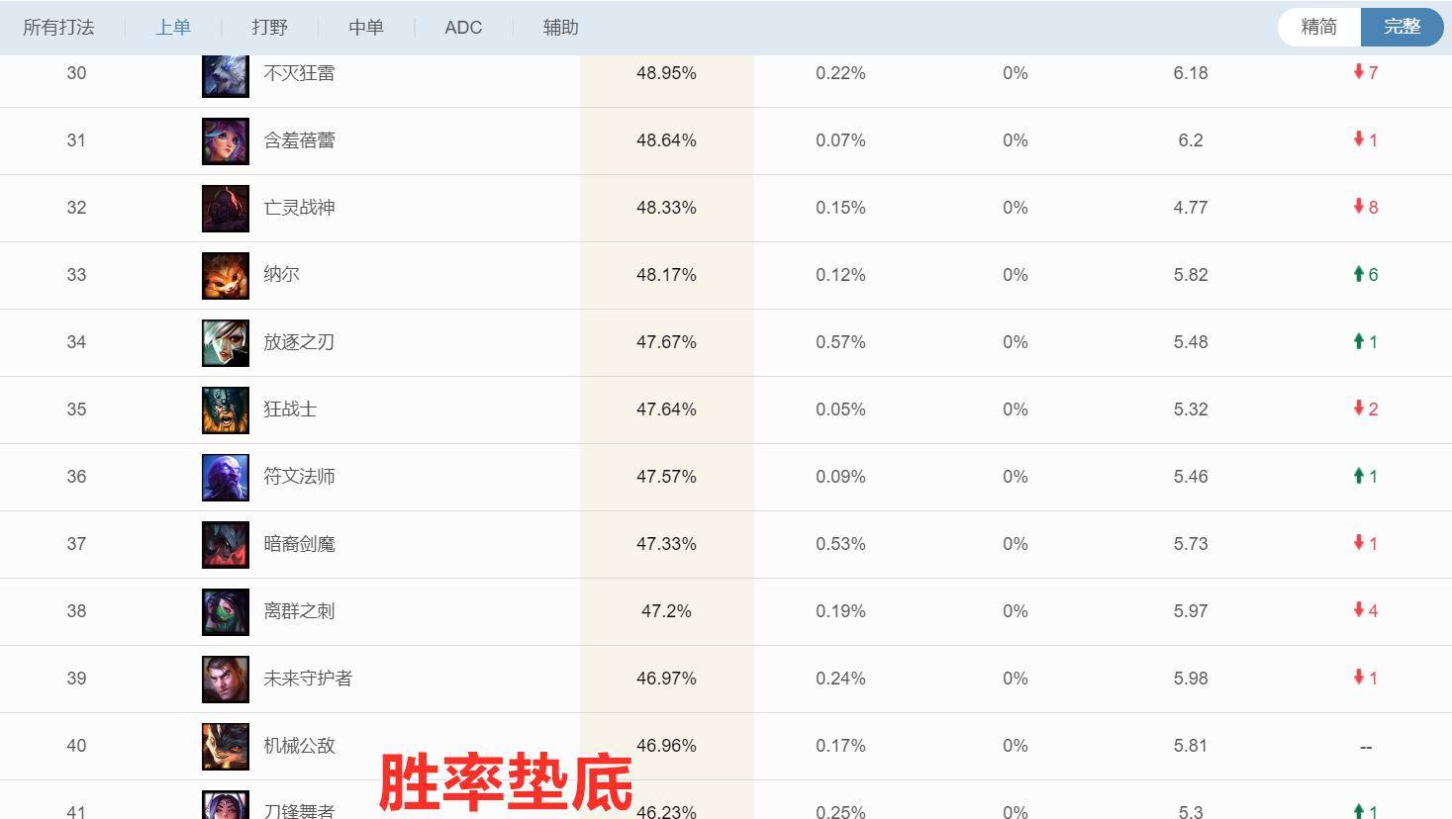Screen dimensions: 1452x819
Task: Enable the 精简 display mode
Action: coord(1317,28)
